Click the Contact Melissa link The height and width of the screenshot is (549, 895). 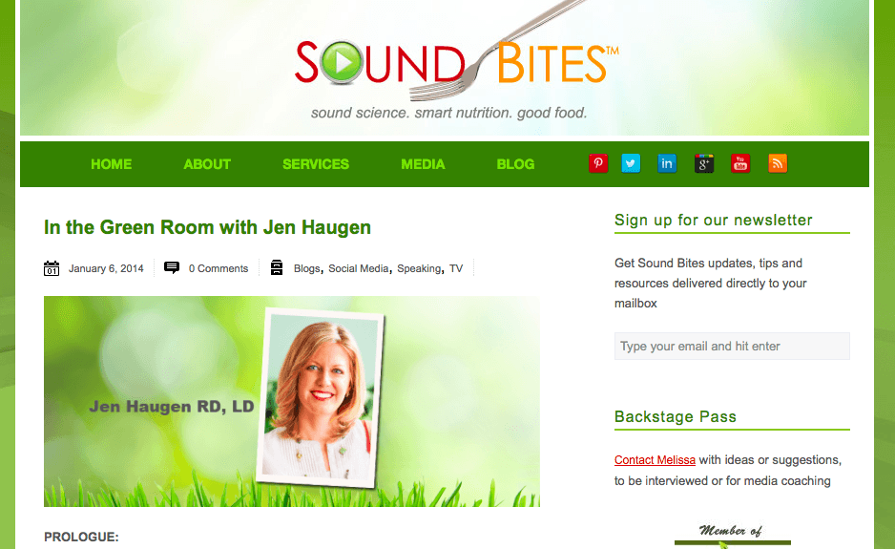655,460
